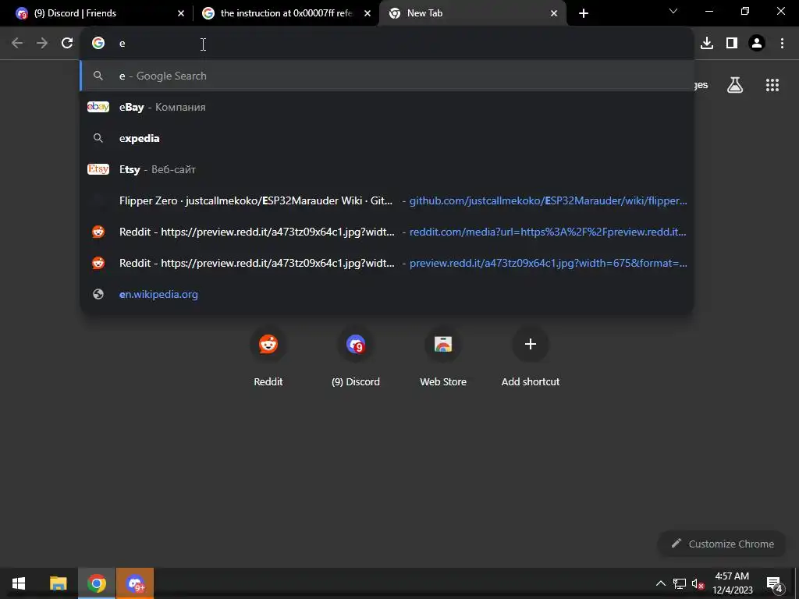The height and width of the screenshot is (599, 799).
Task: Open the Web Store shortcut tile
Action: (x=443, y=356)
